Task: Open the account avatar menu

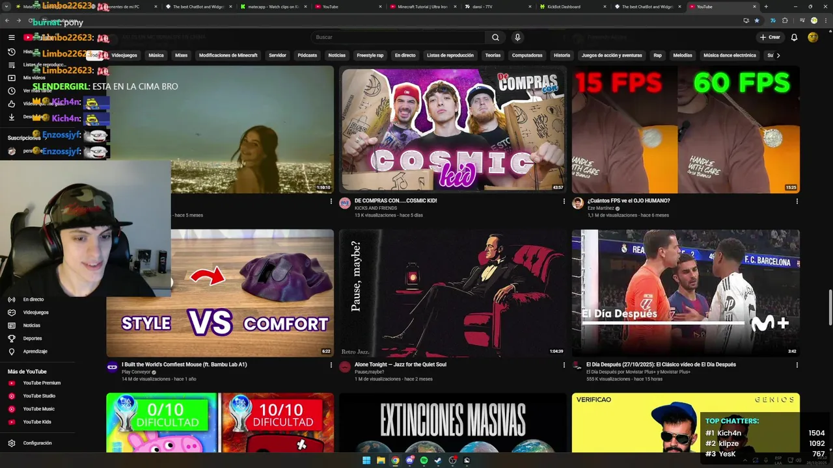Action: (x=813, y=38)
